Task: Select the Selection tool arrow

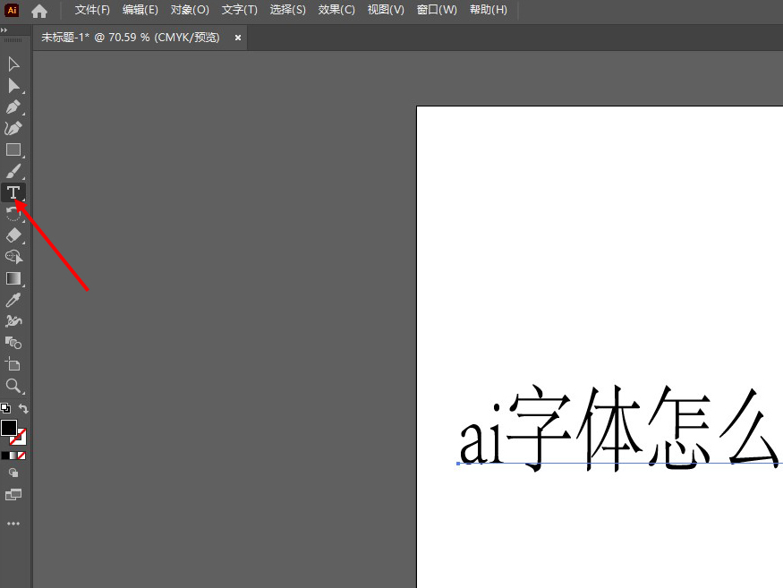Action: (13, 64)
